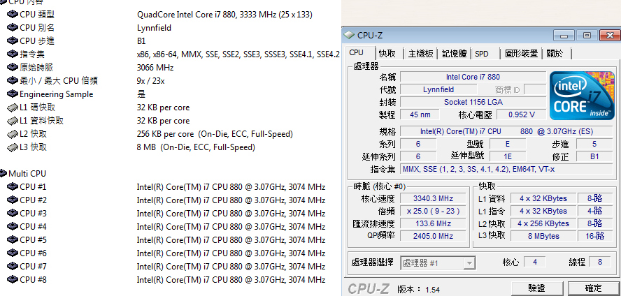Click the CPU-Z title bar app icon
Image resolution: width=621 pixels, height=296 pixels.
350,35
